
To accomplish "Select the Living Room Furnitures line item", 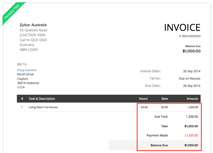I will coord(43,107).
